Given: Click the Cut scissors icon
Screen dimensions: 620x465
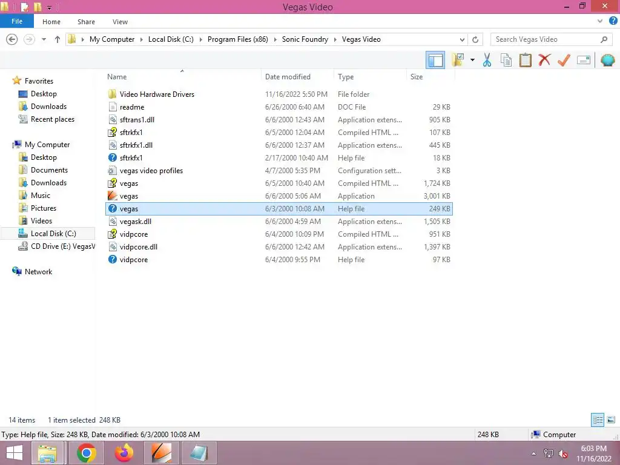Looking at the screenshot, I should click(487, 60).
